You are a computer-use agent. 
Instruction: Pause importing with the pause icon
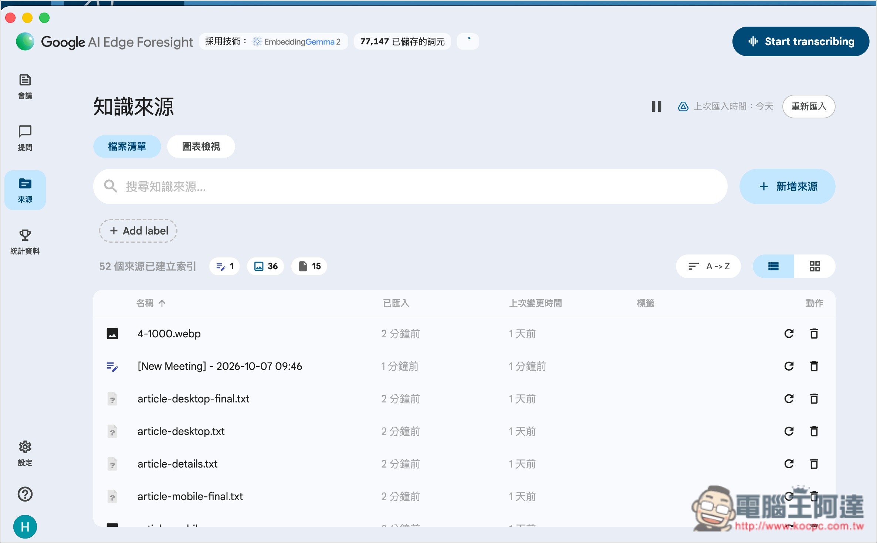657,107
